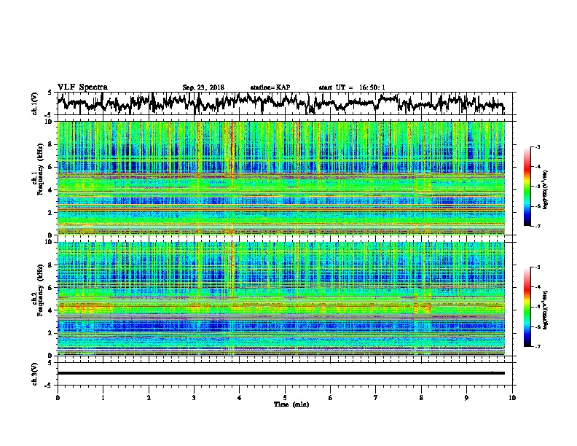Image resolution: width=577 pixels, height=446 pixels.
Task: Click the ch.2 spectrogram "10" kHz tick label
Action: (x=49, y=242)
